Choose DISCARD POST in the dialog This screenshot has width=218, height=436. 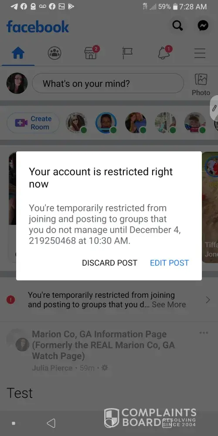pos(109,263)
